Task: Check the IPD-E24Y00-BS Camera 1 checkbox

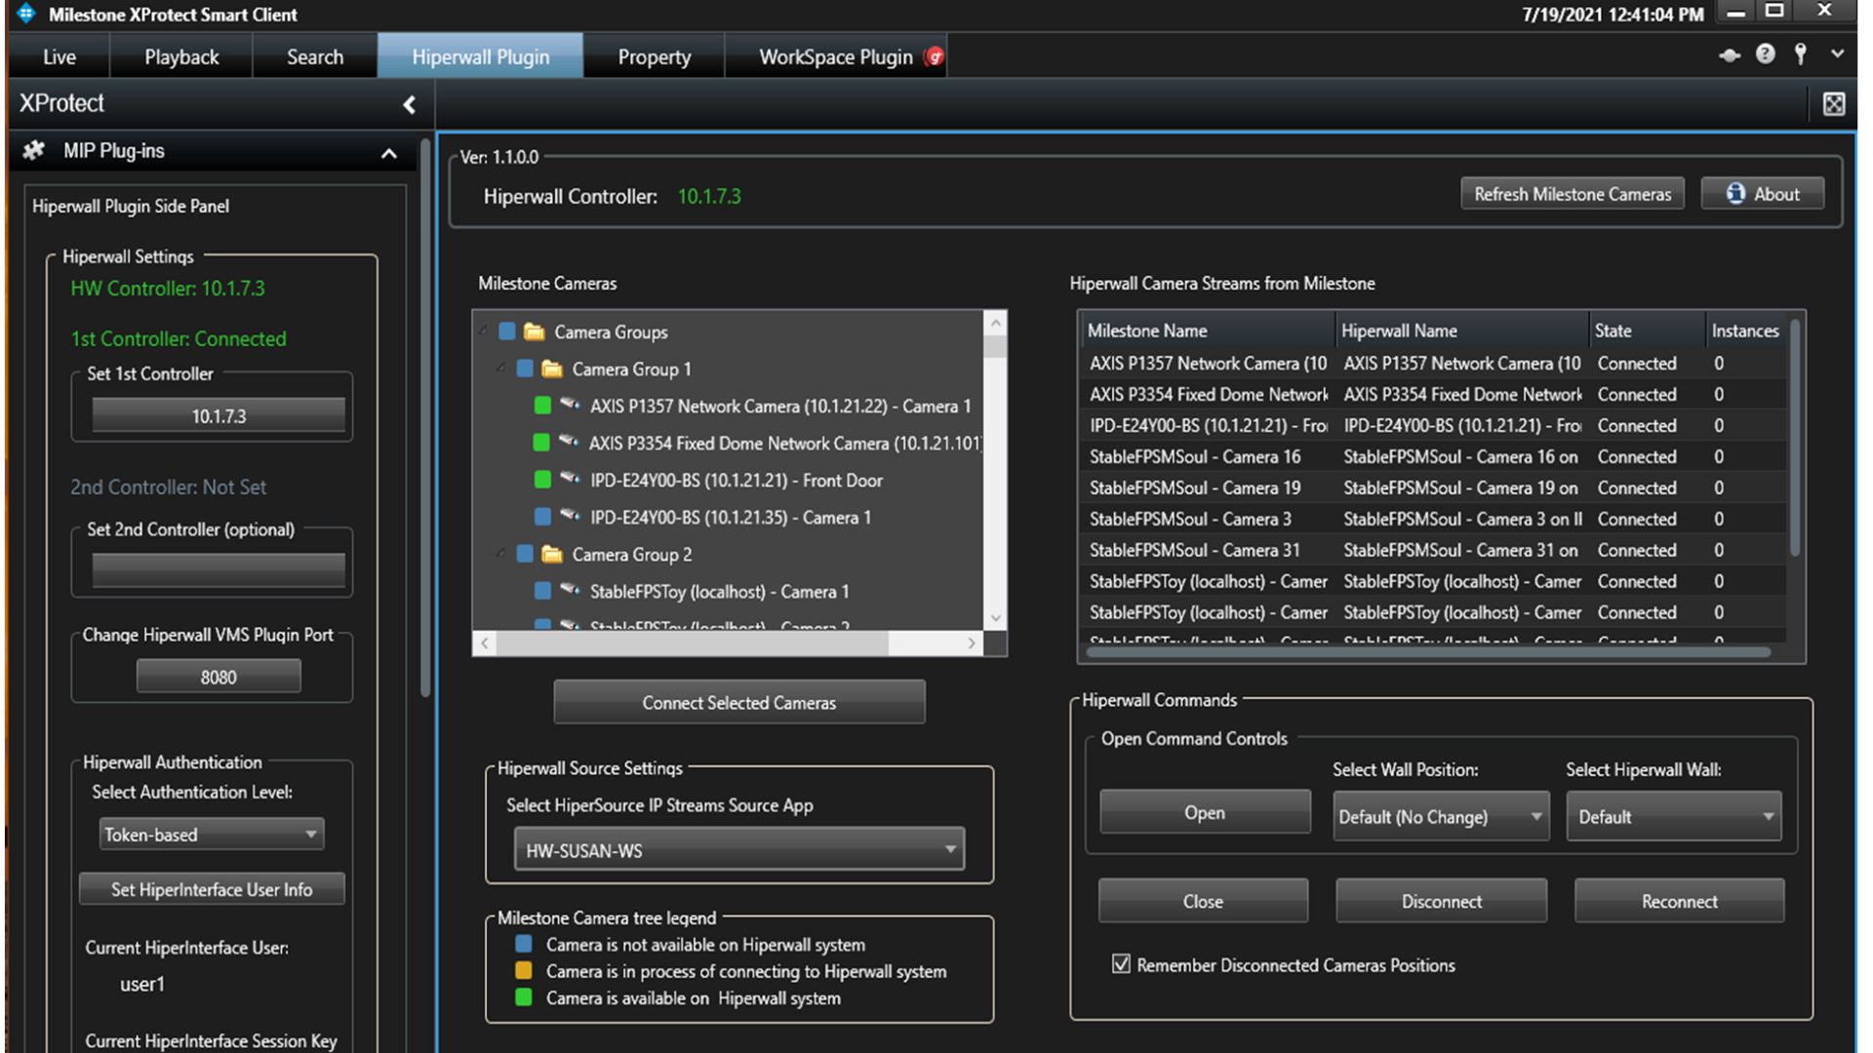Action: [543, 517]
